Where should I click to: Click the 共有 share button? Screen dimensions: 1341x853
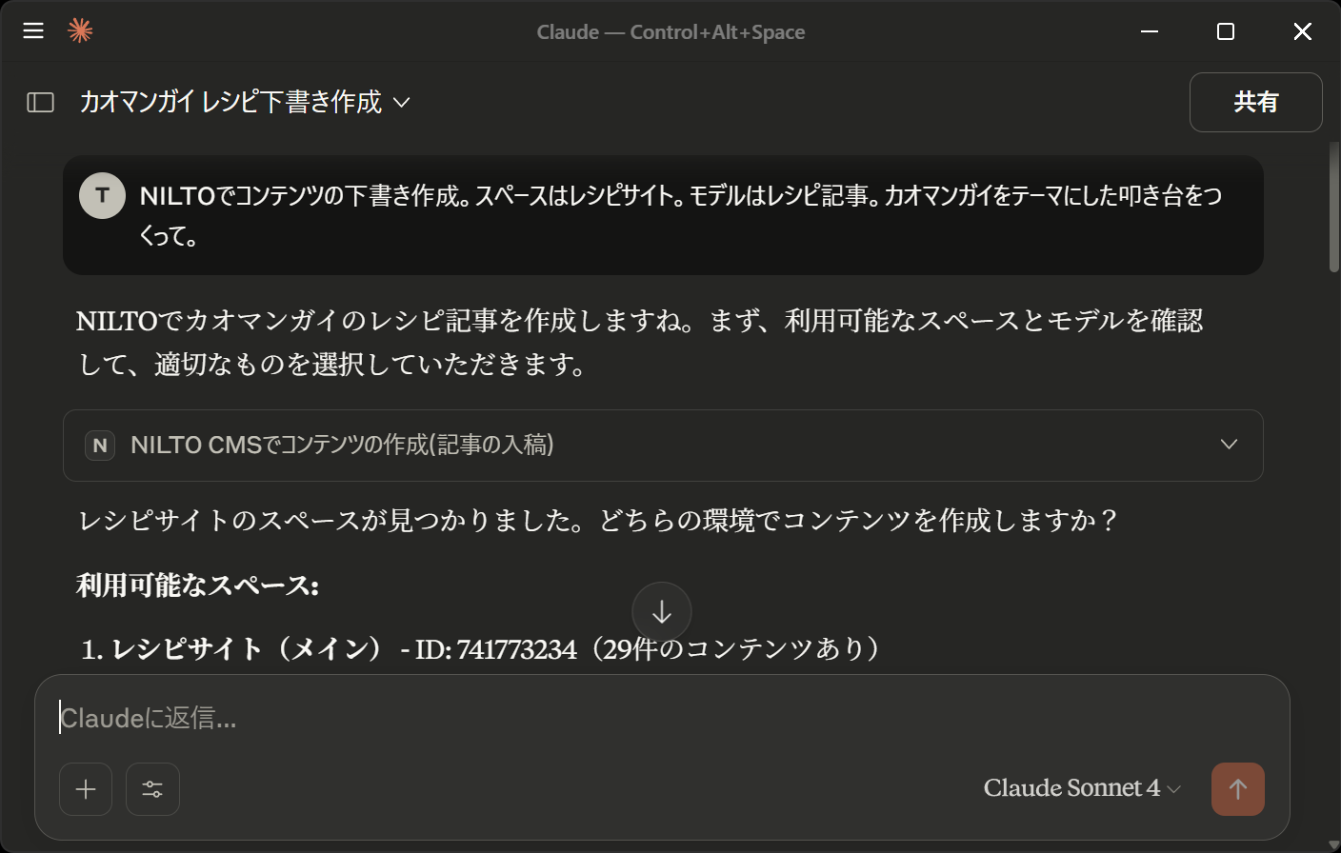coord(1255,102)
